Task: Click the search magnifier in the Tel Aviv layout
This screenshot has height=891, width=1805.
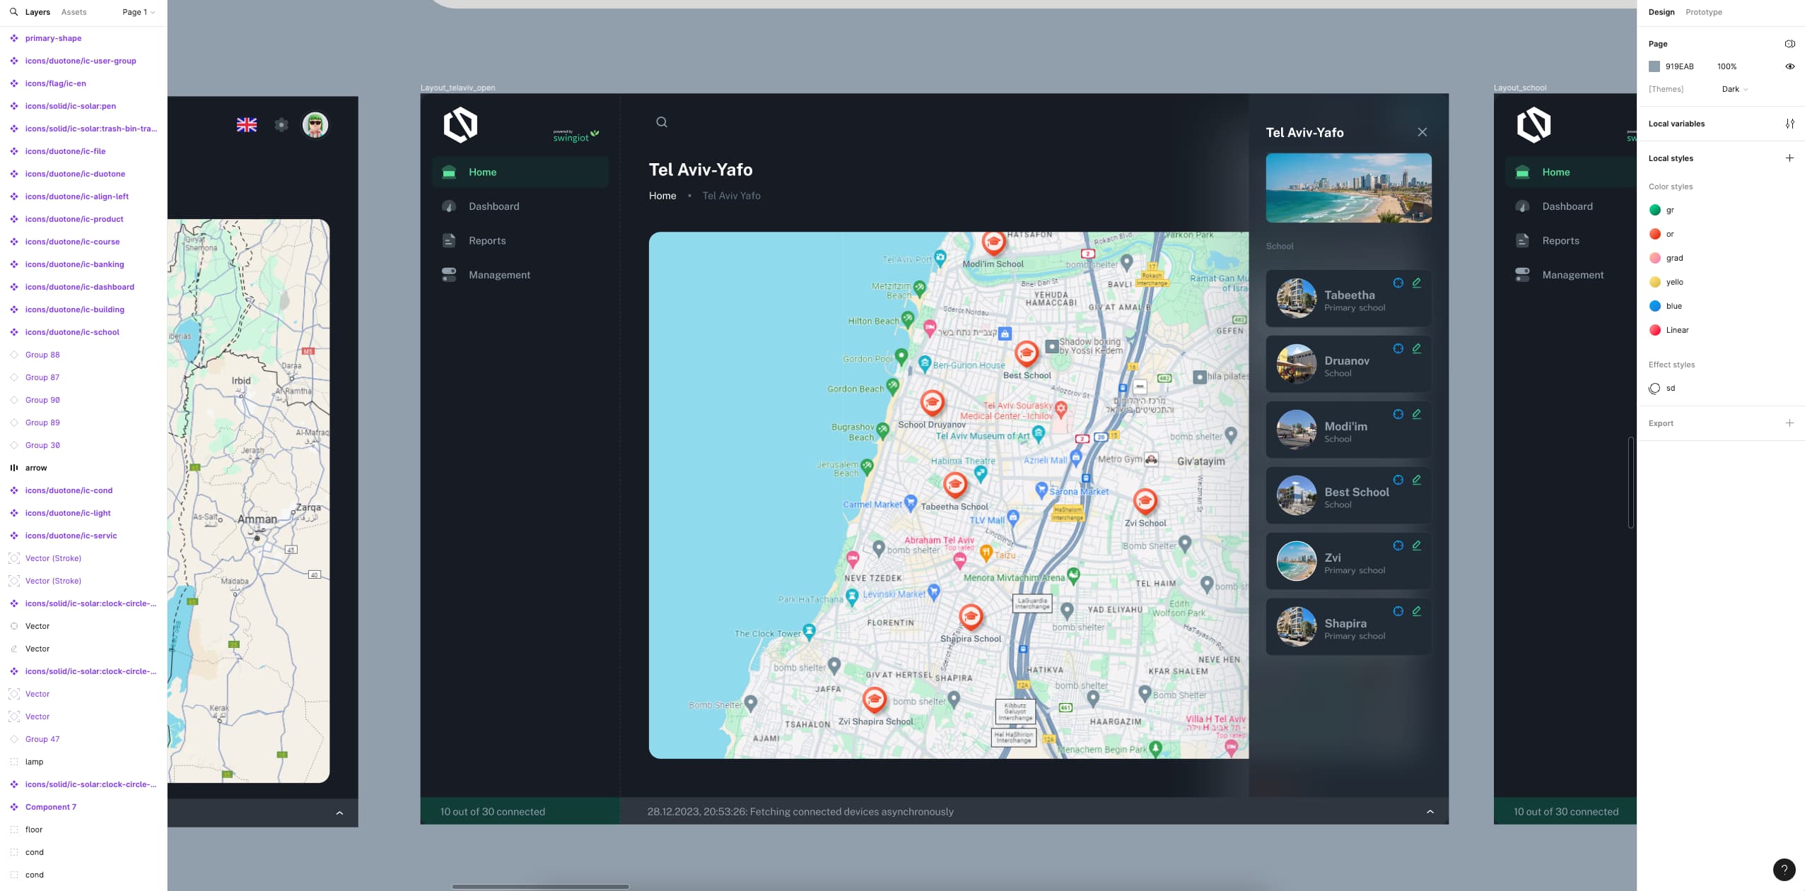Action: click(661, 122)
